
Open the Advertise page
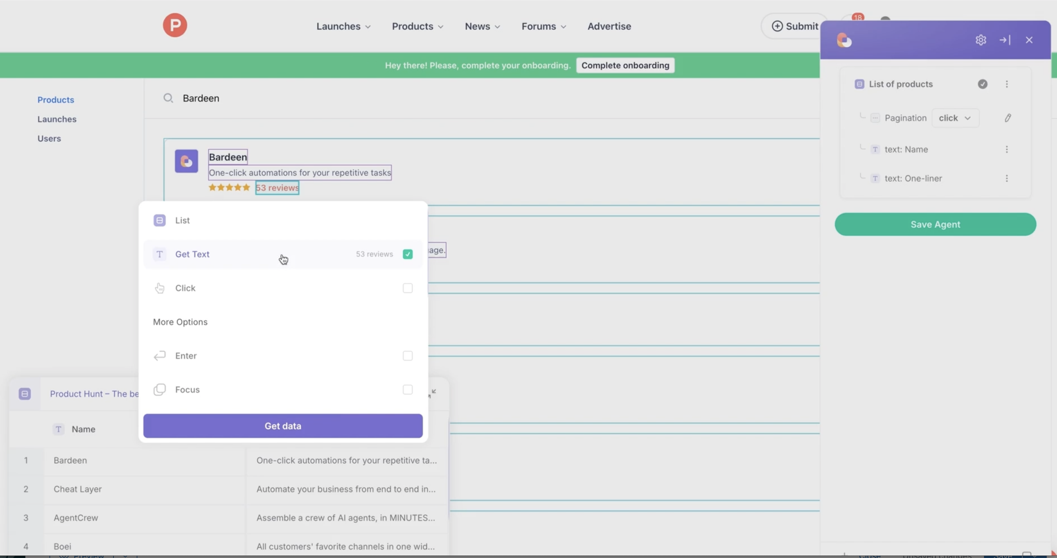[609, 26]
